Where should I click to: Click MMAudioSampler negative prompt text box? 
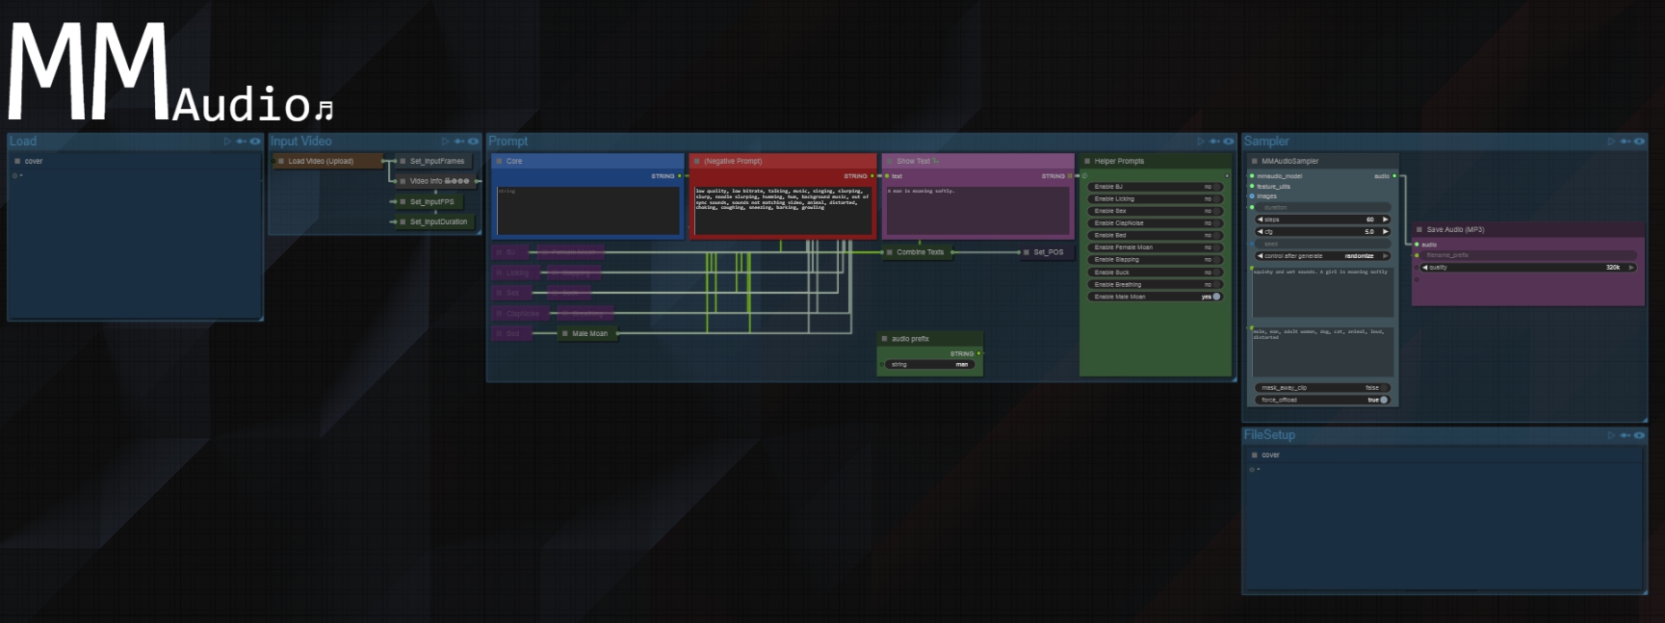(1322, 352)
